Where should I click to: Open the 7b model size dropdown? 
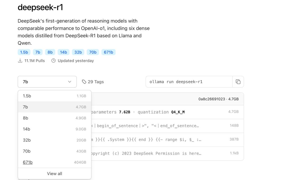pos(47,82)
